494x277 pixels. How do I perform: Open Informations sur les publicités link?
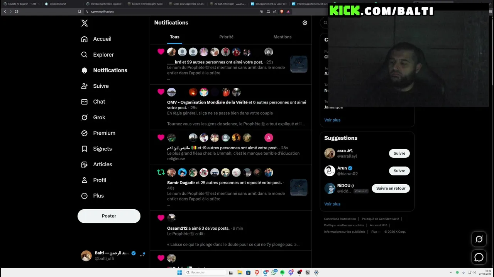coord(345,232)
